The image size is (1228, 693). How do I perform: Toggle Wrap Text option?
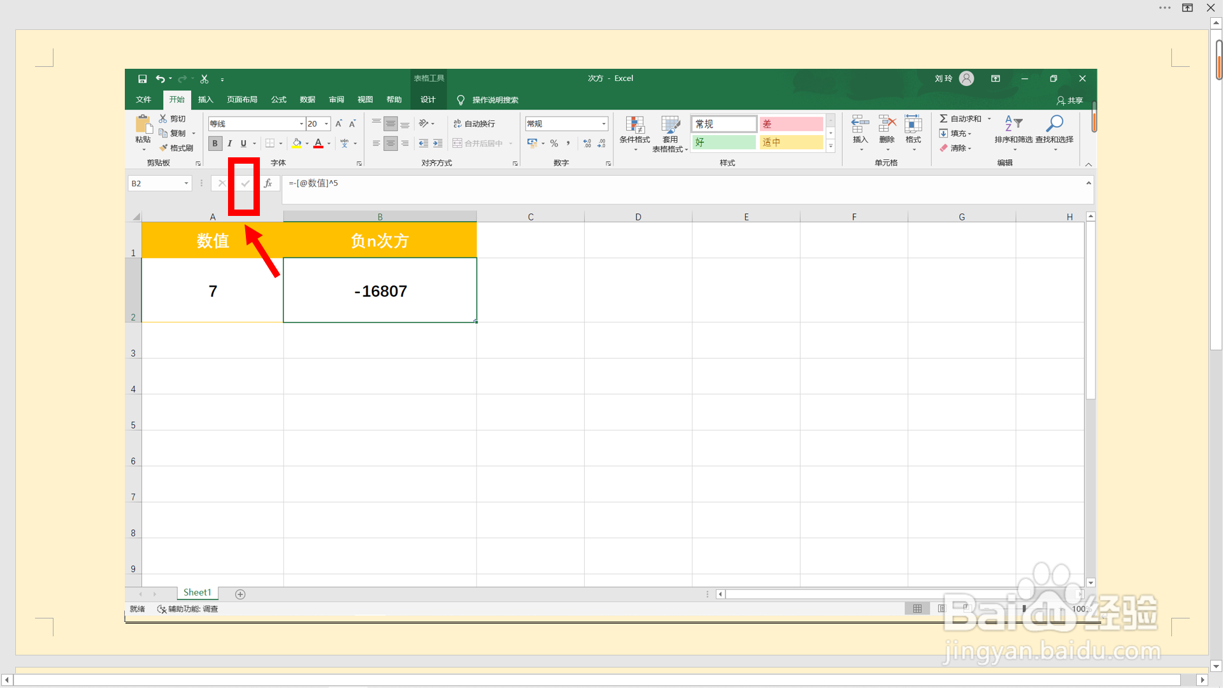click(474, 124)
